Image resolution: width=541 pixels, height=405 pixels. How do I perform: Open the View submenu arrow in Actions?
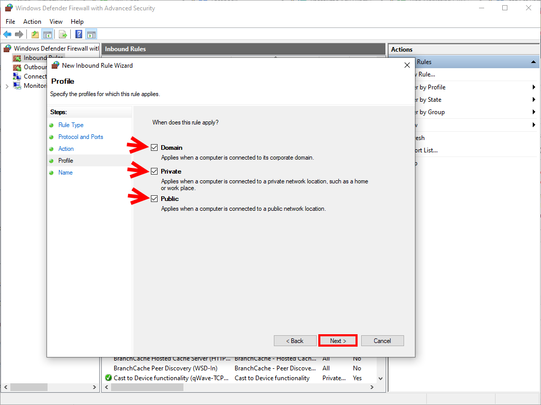[534, 125]
